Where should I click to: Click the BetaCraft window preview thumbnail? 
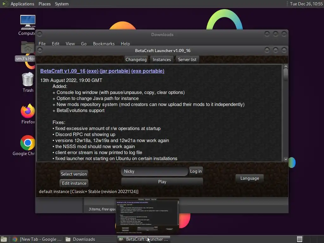click(x=147, y=216)
